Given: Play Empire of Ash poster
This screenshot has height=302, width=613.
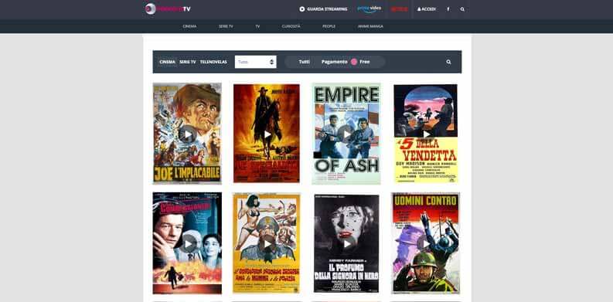Looking at the screenshot, I should click(x=346, y=133).
